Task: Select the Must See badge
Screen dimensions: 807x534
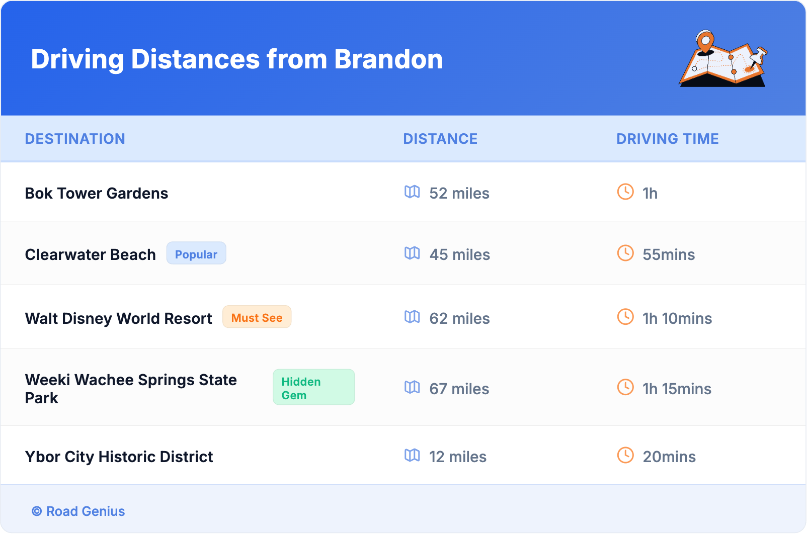Action: [x=257, y=317]
